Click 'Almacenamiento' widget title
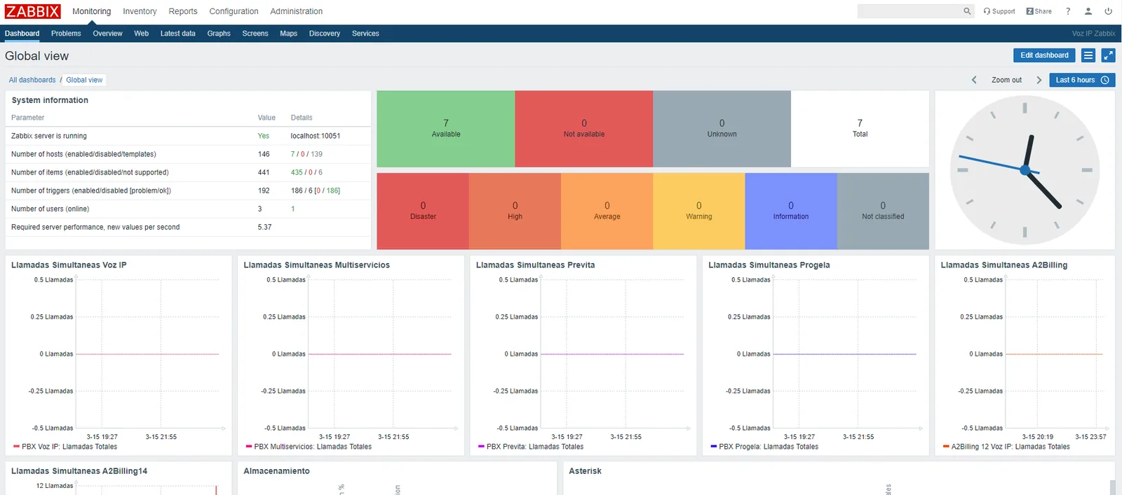This screenshot has height=495, width=1122. (276, 471)
